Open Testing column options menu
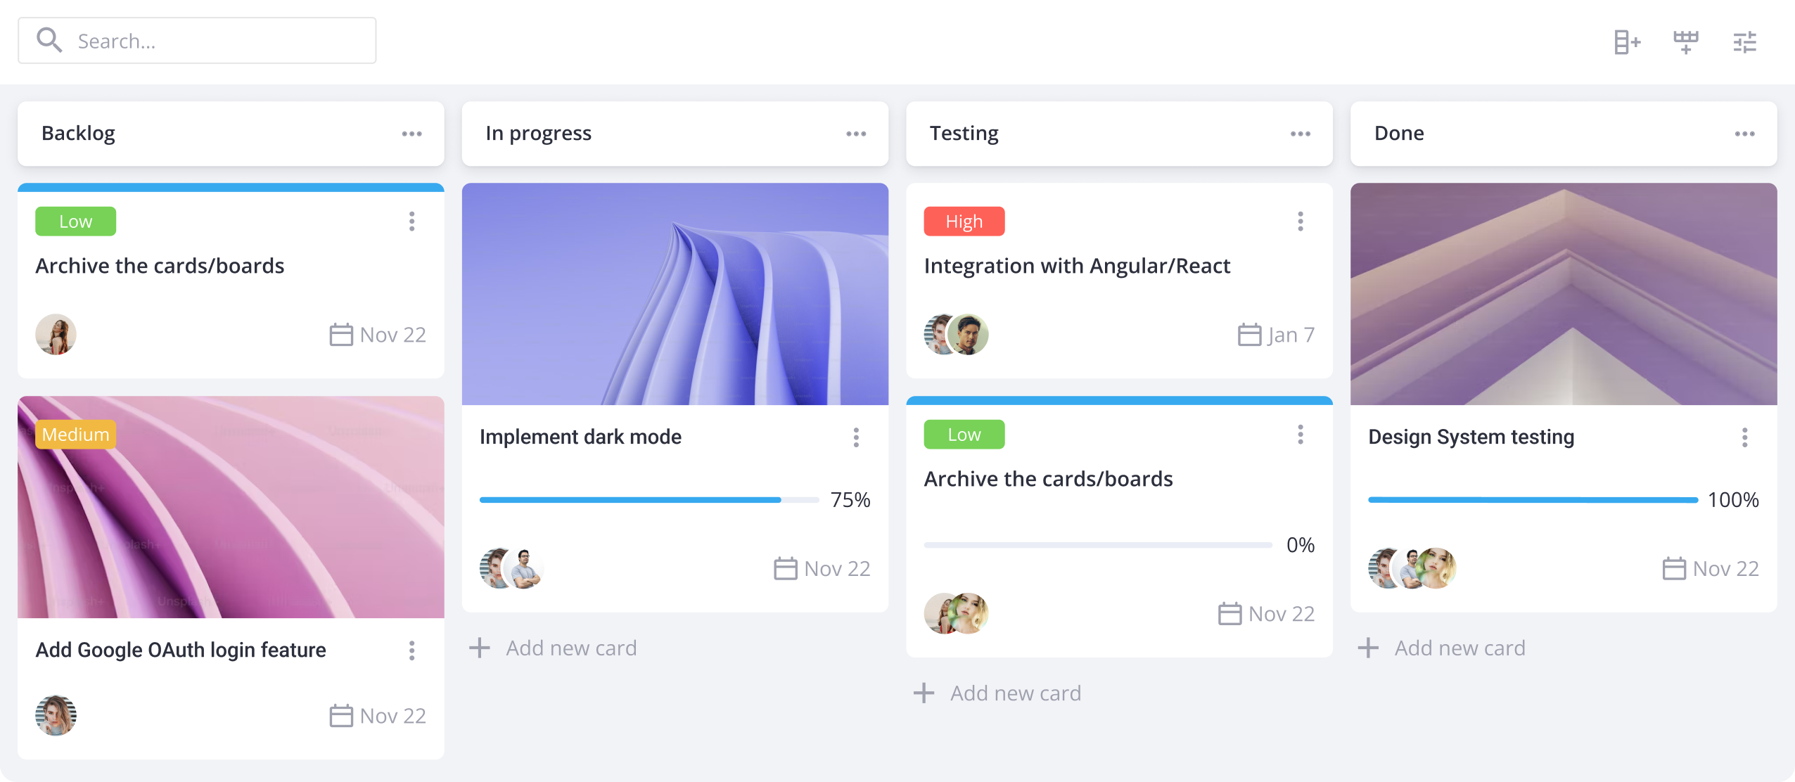1795x782 pixels. coord(1301,134)
